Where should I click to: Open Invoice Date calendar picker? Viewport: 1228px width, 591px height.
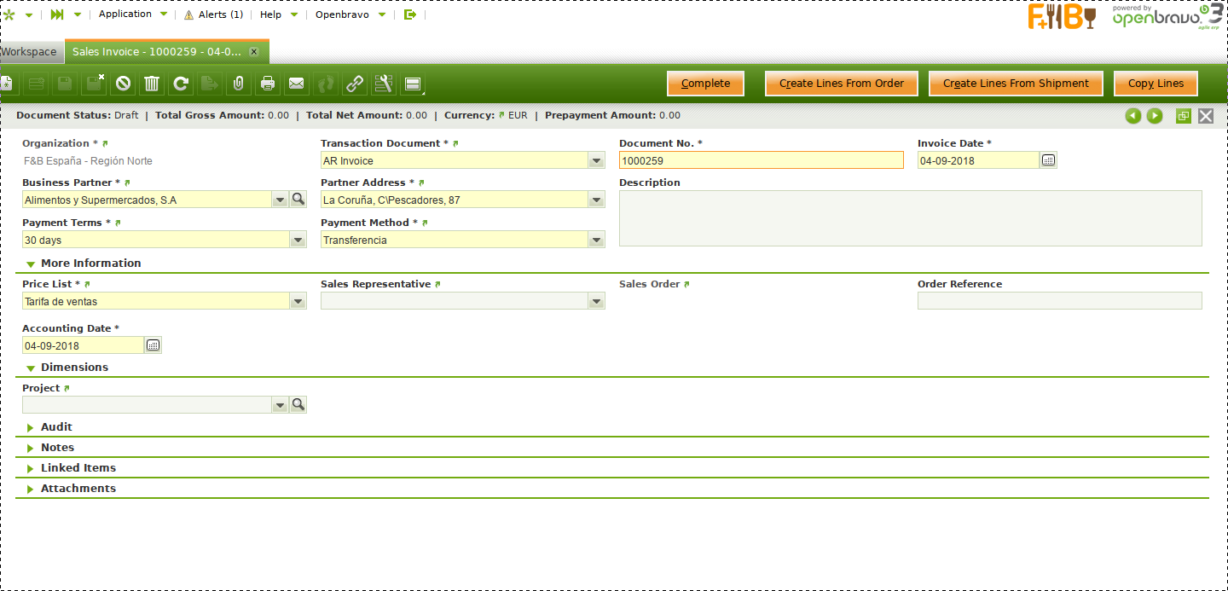tap(1049, 160)
